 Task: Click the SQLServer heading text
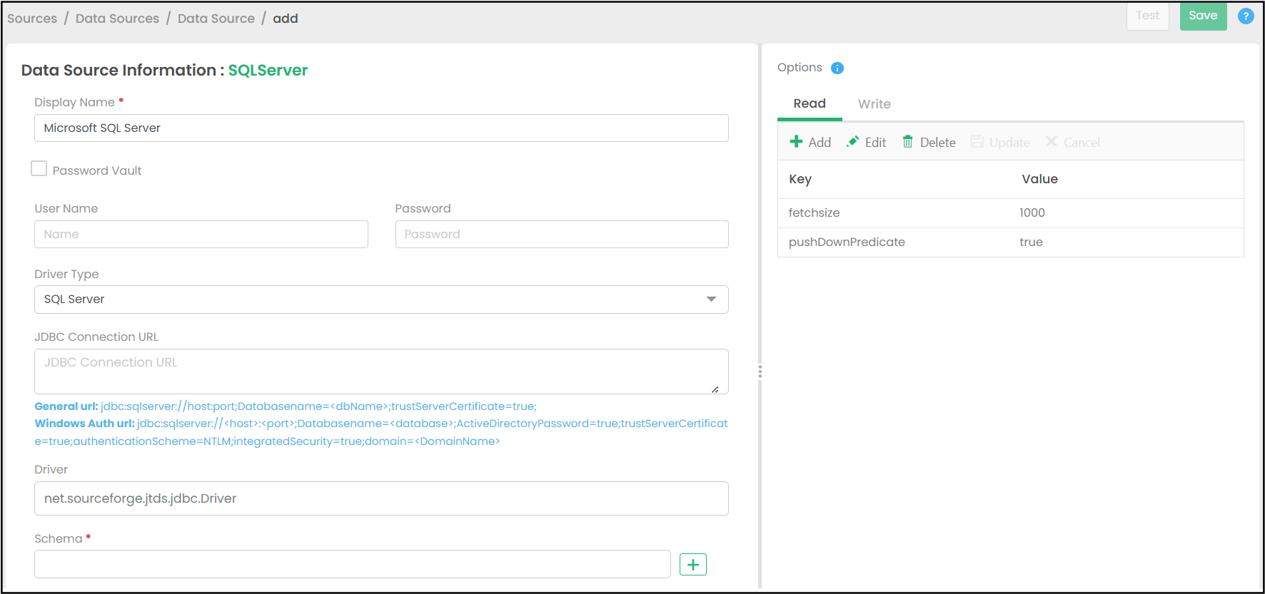[268, 71]
